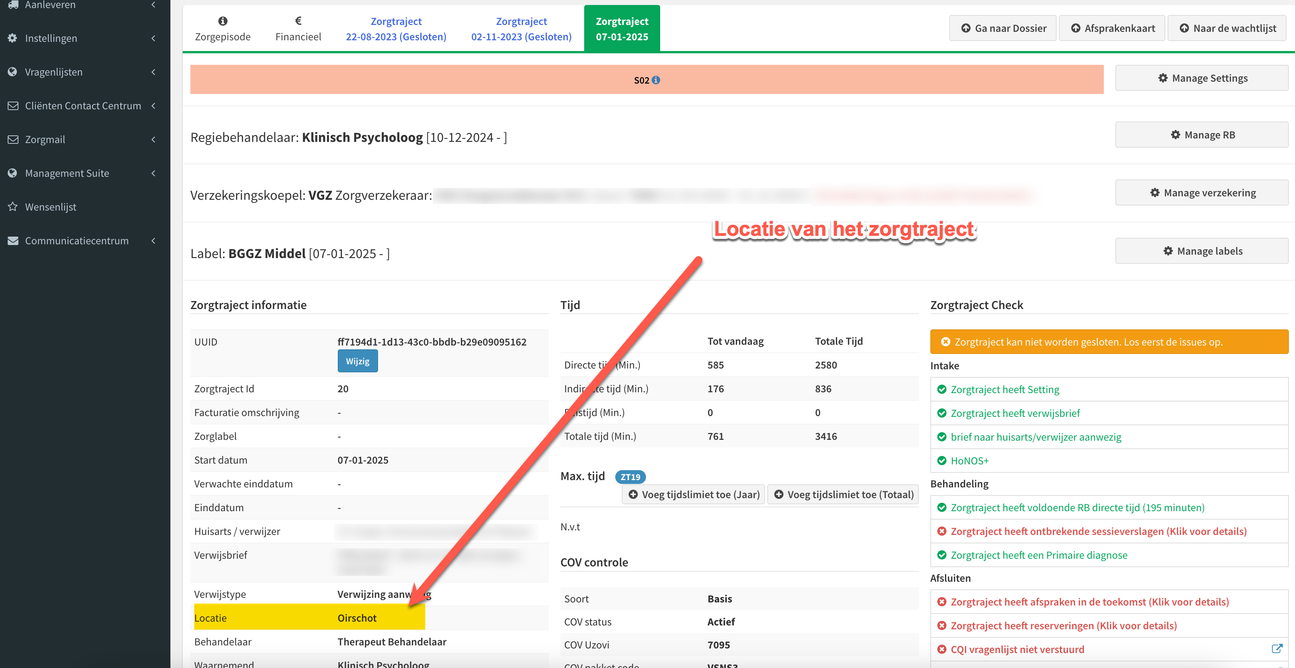Click Voeg tijdslimiet toe (Jaar) button
The width and height of the screenshot is (1295, 668).
click(693, 494)
